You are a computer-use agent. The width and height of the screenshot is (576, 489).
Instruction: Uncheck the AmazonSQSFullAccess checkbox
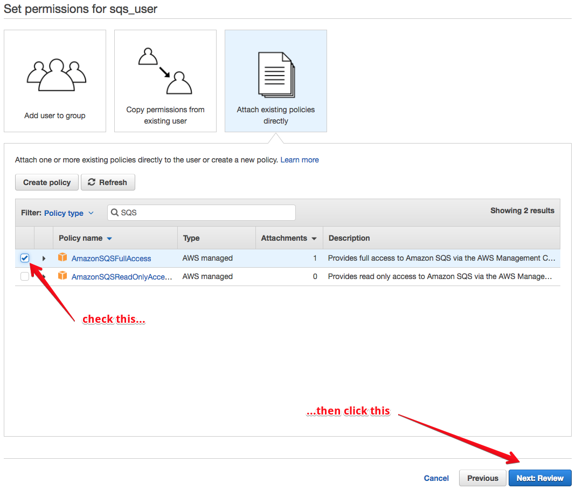tap(25, 258)
